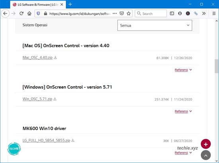Click the file size text 61.308K
This screenshot has width=219, height=163.
[x=163, y=58]
